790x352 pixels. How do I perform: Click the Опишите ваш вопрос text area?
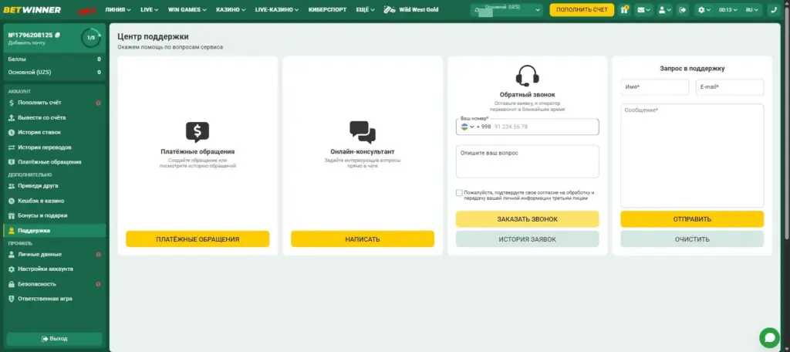pyautogui.click(x=528, y=161)
